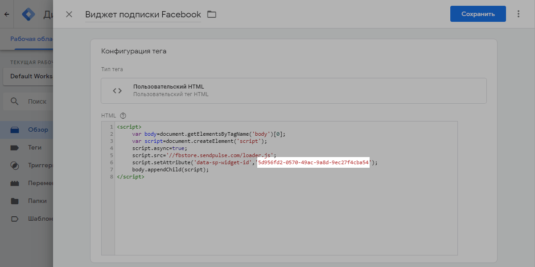Click the Конфигурация тега heading
This screenshot has width=535, height=267.
(134, 51)
